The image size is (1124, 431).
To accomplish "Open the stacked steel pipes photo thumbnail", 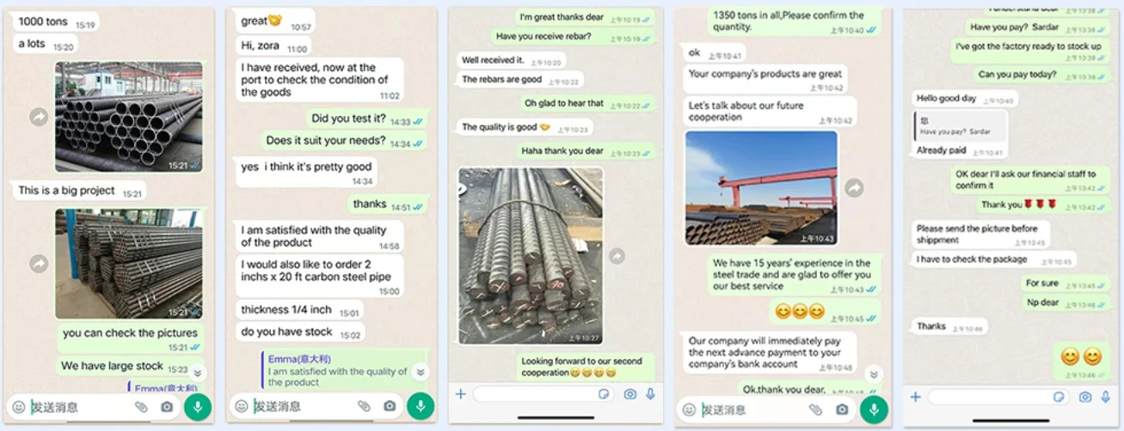I will coord(129,264).
